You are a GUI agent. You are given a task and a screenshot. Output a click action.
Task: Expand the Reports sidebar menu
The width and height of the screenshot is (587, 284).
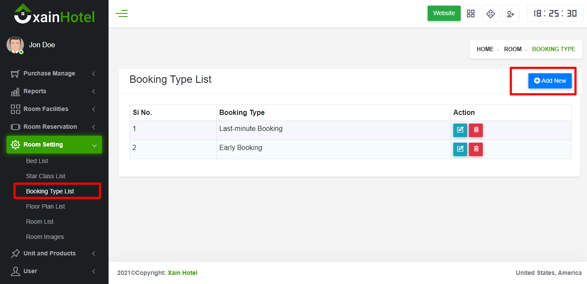(35, 91)
